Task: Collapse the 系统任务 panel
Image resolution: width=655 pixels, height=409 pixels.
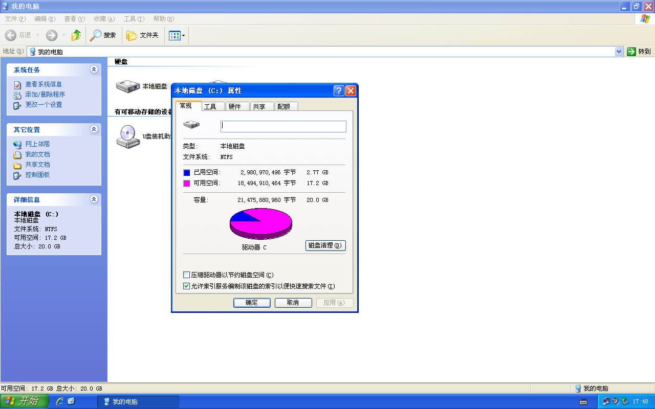Action: coord(94,70)
